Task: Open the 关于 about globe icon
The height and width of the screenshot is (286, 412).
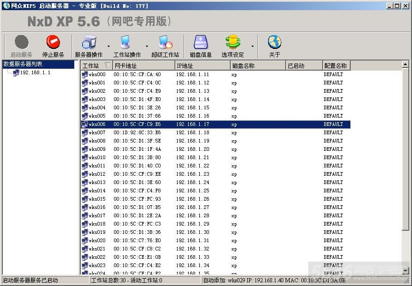Action: click(275, 42)
